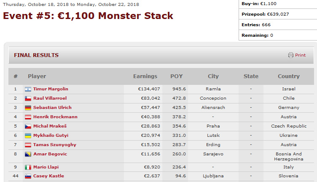Click the Slovenia flag beside Casey Kastle
This screenshot has height=182, width=317.
(28, 176)
